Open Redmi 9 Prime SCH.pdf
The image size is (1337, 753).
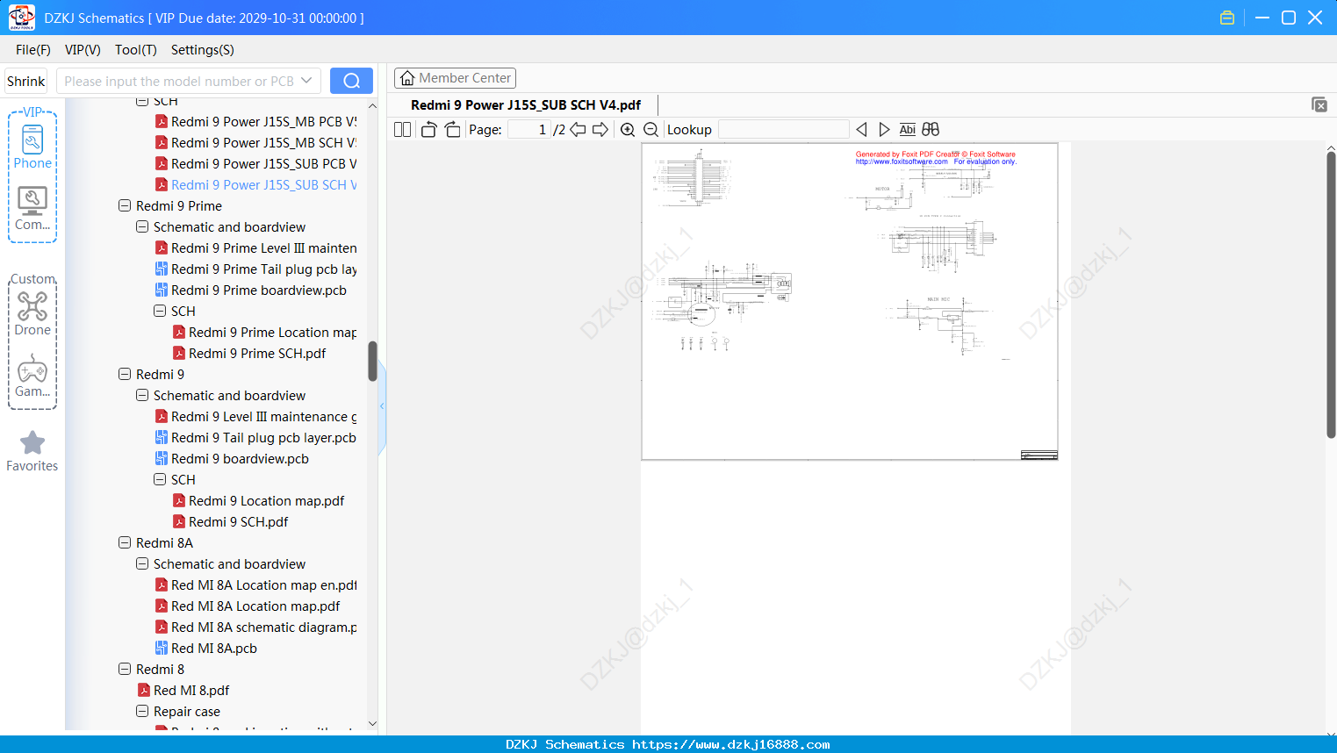tap(257, 354)
